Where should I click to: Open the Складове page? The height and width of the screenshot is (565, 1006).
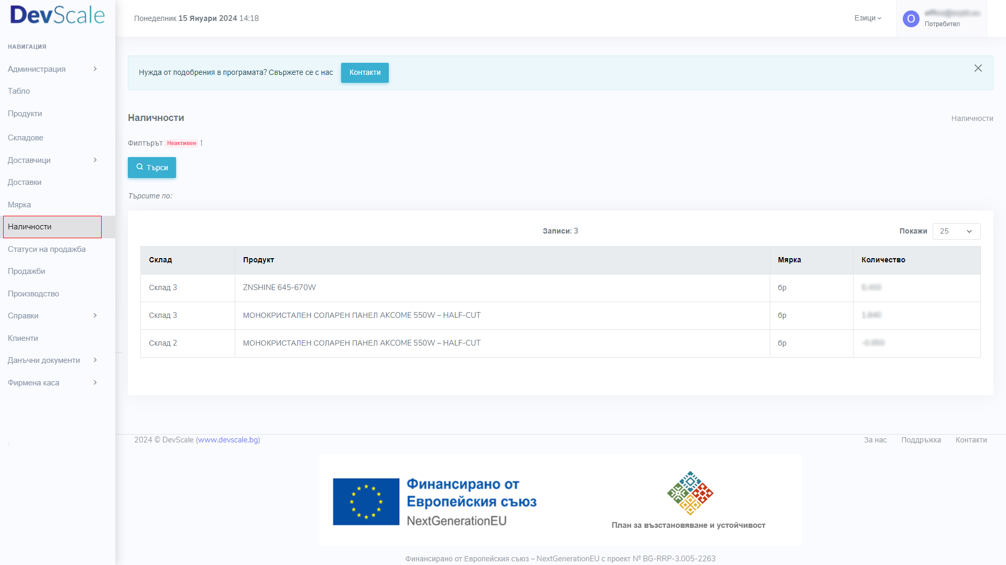coord(26,138)
